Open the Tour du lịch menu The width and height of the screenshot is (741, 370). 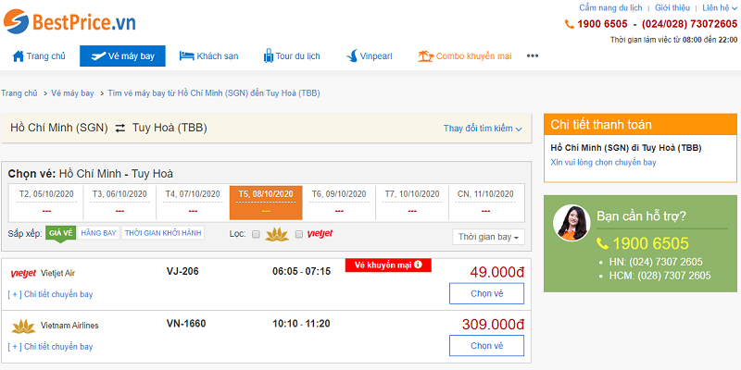(x=292, y=56)
